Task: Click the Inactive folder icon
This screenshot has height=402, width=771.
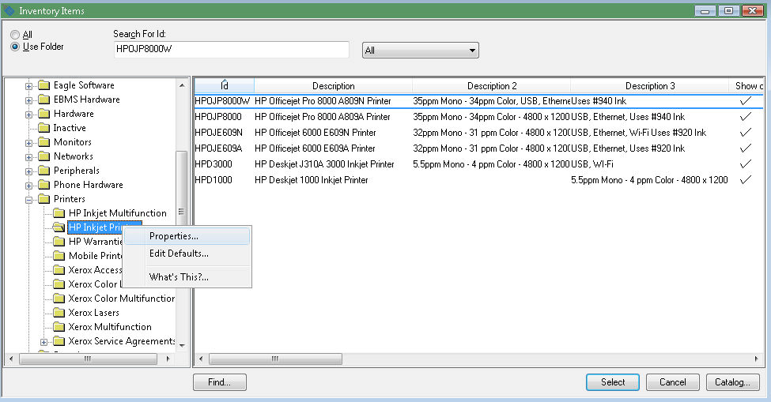Action: tap(43, 128)
